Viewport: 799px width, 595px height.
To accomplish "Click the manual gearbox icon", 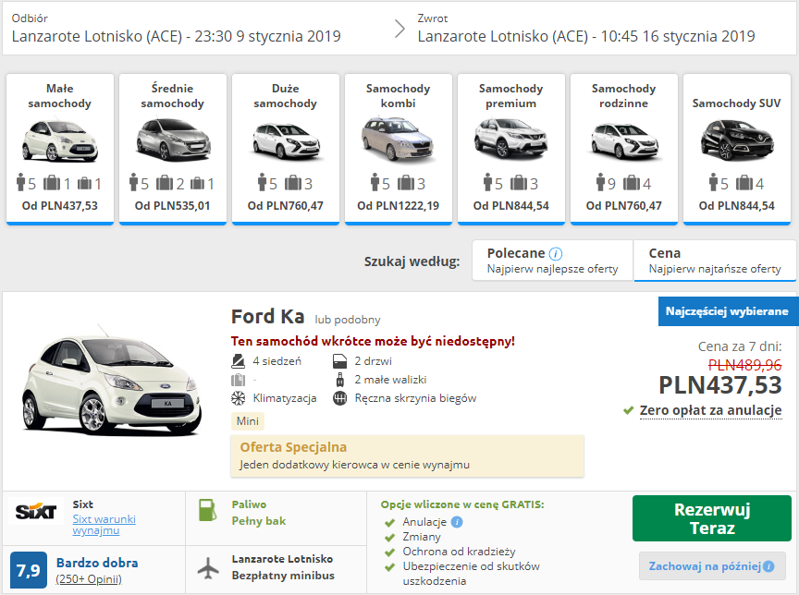I will click(x=340, y=398).
